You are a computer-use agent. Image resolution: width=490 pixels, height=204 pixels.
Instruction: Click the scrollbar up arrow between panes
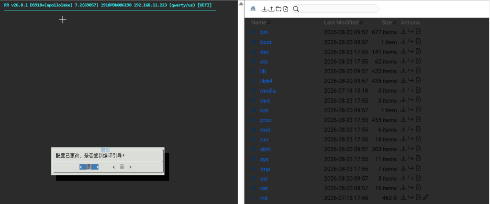point(241,3)
